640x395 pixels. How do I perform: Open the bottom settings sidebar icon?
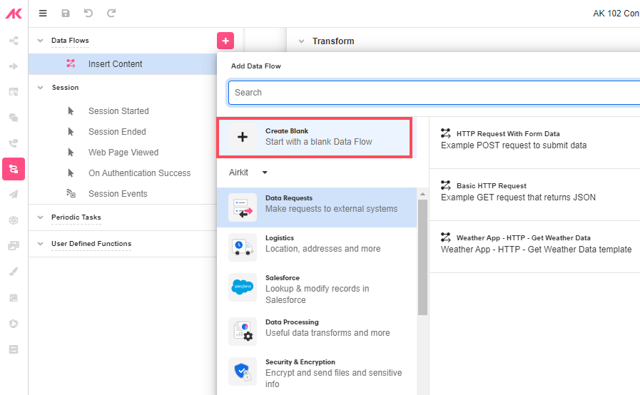14,349
